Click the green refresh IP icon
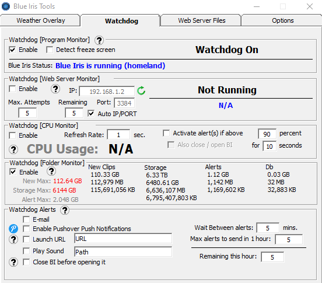Viewport: 322px width, 283px height. (x=141, y=90)
